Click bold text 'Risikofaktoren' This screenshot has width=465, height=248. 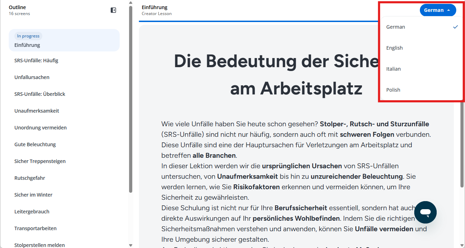tap(256, 187)
